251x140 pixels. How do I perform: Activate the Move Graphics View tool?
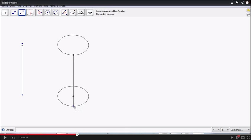tap(90, 12)
